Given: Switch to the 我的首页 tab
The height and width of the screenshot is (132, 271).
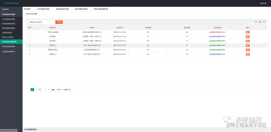Looking at the screenshot, I should coord(27,9).
